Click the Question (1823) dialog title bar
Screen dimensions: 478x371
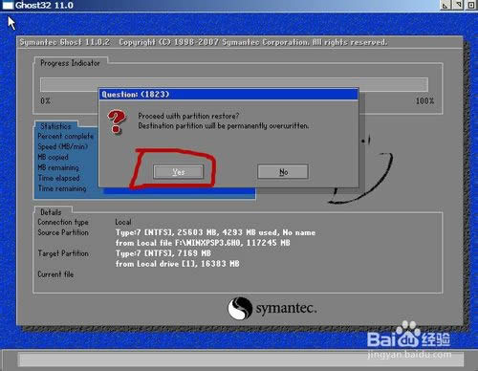click(228, 95)
